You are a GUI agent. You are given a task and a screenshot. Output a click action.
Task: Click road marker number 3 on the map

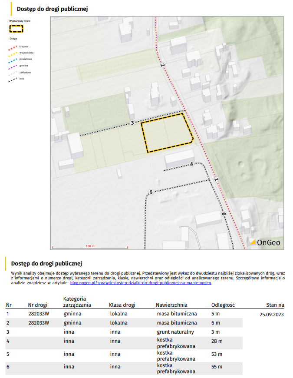click(x=132, y=123)
